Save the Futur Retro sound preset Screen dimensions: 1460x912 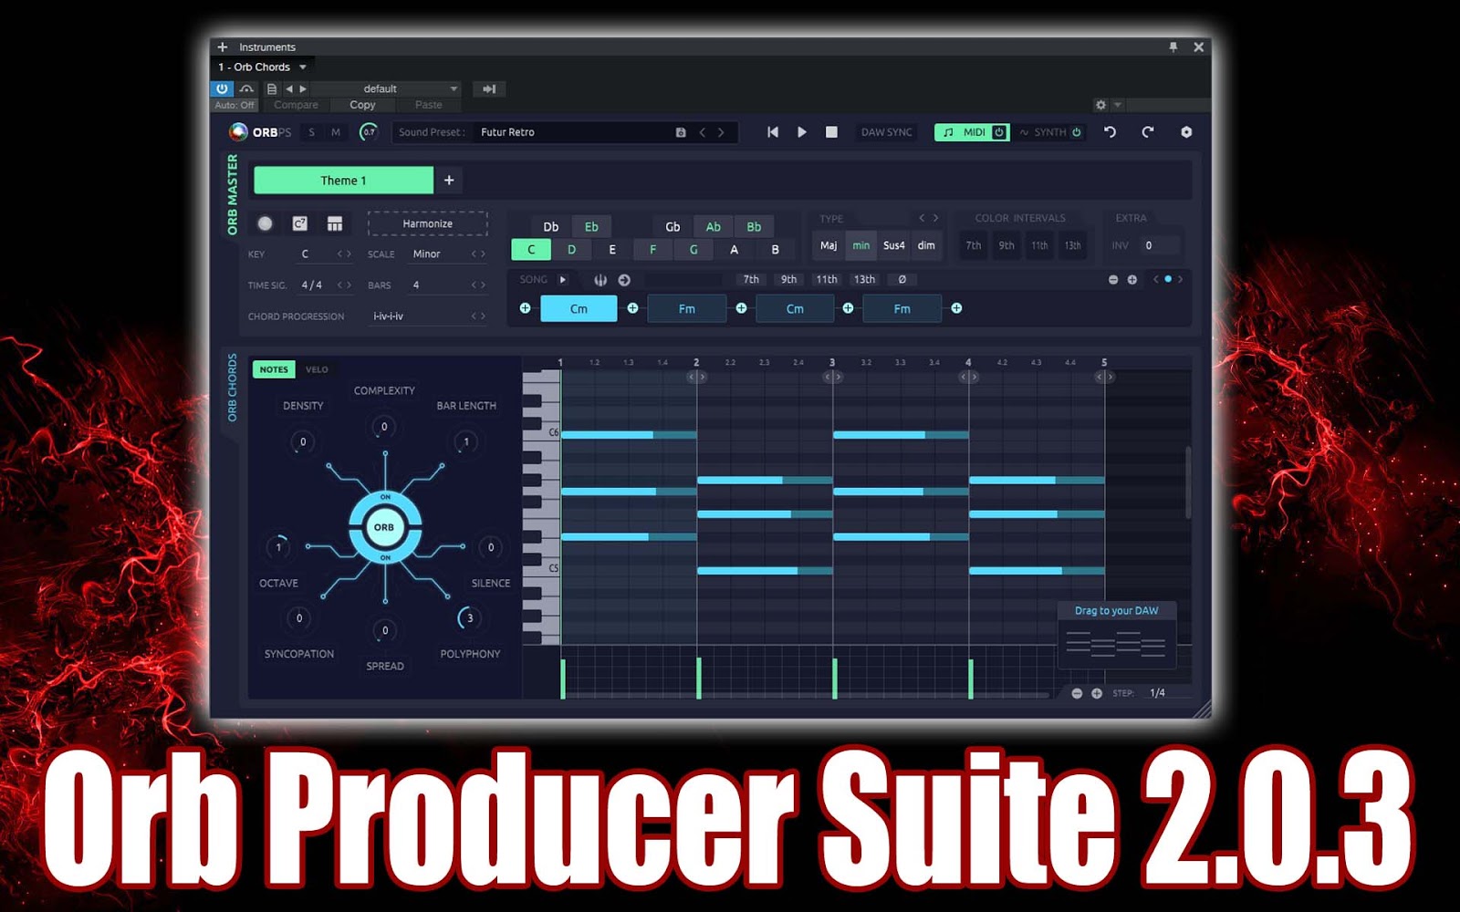tap(681, 132)
